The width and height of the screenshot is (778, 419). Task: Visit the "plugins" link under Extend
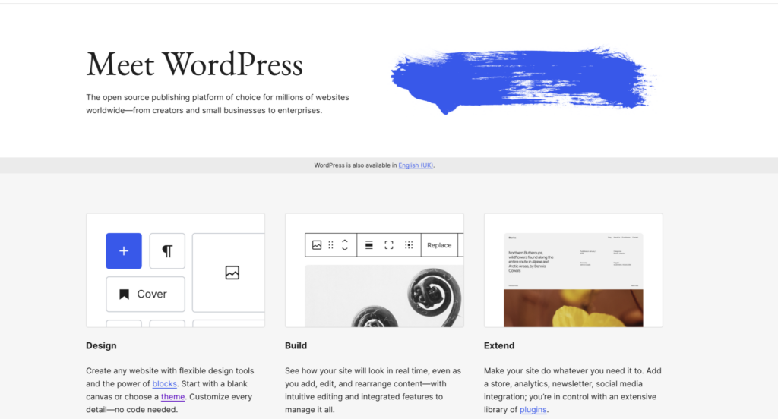click(x=533, y=410)
